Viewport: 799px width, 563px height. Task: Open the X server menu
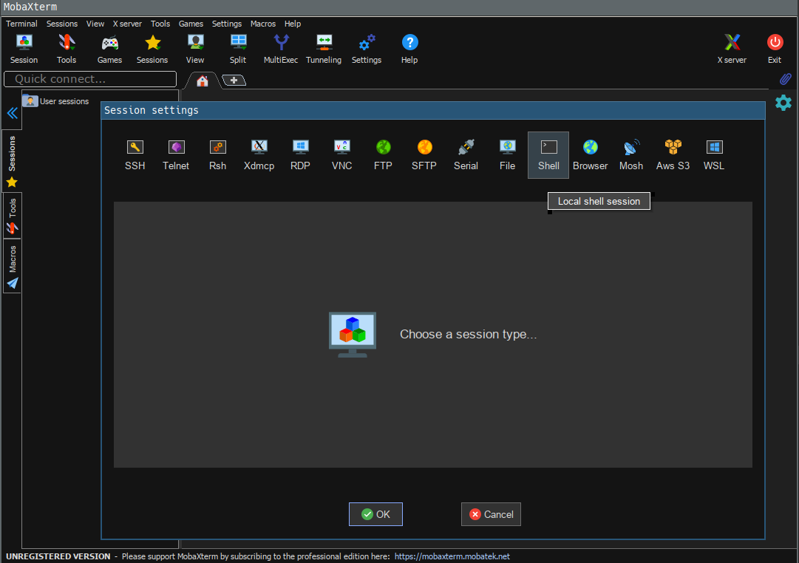127,24
